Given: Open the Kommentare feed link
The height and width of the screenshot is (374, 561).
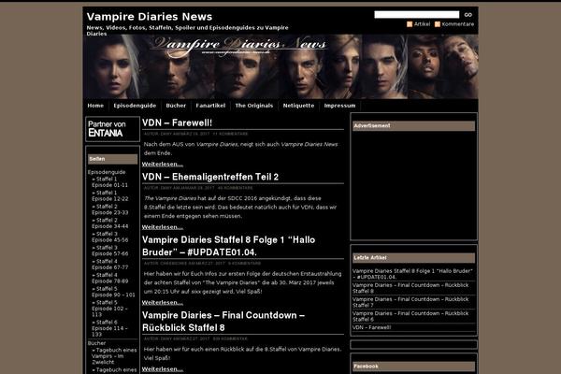Looking at the screenshot, I should 457,24.
